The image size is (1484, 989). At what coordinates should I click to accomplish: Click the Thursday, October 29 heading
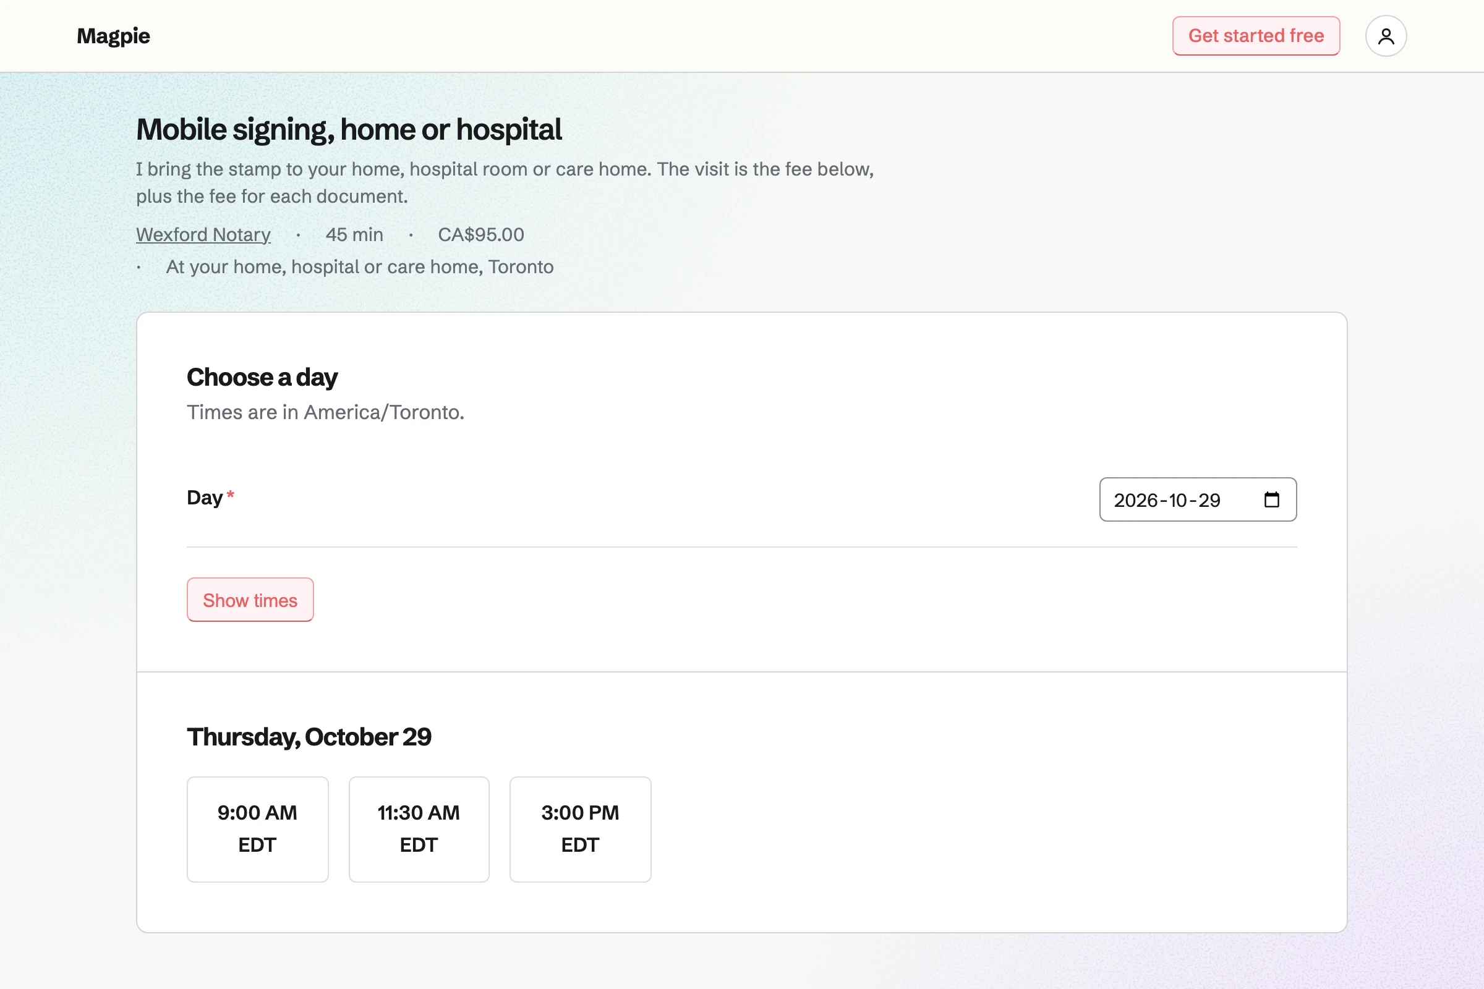(309, 737)
